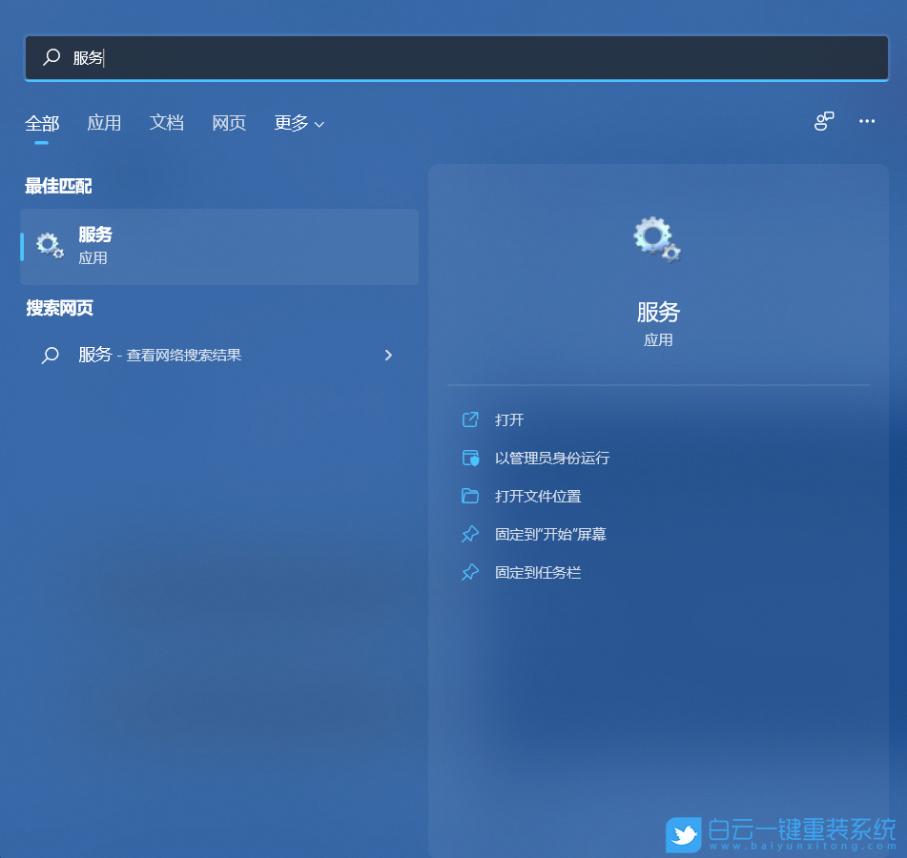Open the user account icon near top right

823,121
